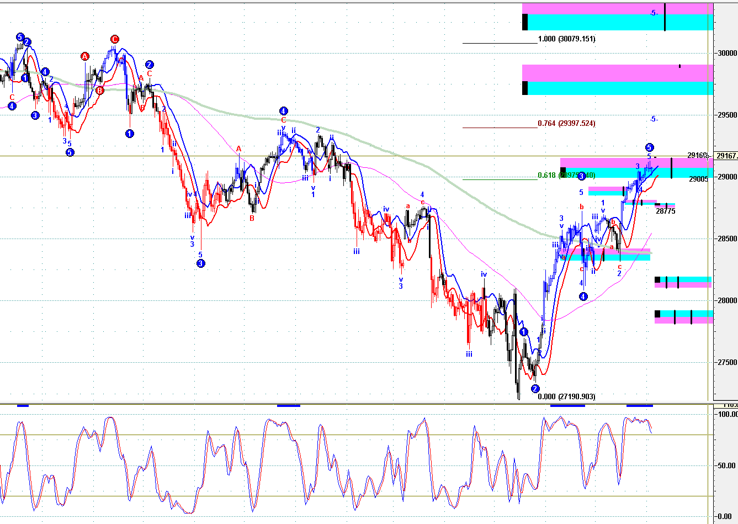Click the 28500 price axis label
This screenshot has width=738, height=524.
click(x=727, y=239)
